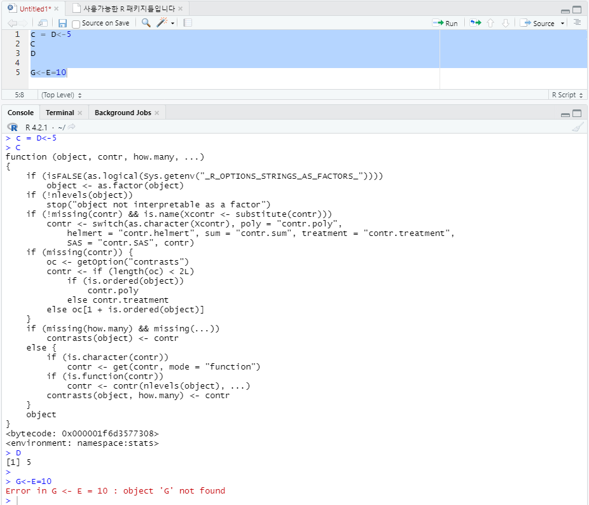
Task: Go to next section down arrow
Action: tap(506, 24)
